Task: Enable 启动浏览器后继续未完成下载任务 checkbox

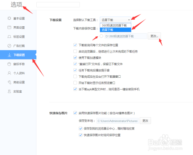Action: pyautogui.click(x=75, y=51)
